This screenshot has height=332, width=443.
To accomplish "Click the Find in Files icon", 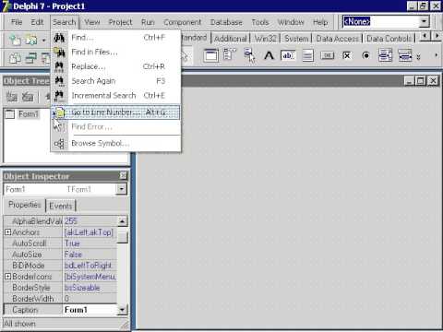I will (59, 52).
